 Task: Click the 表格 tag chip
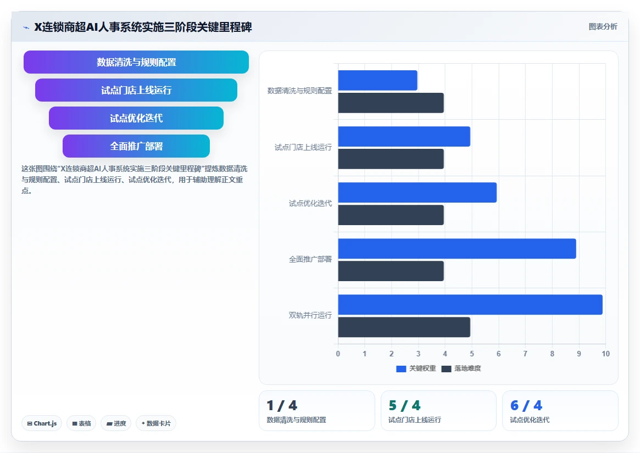(x=81, y=423)
